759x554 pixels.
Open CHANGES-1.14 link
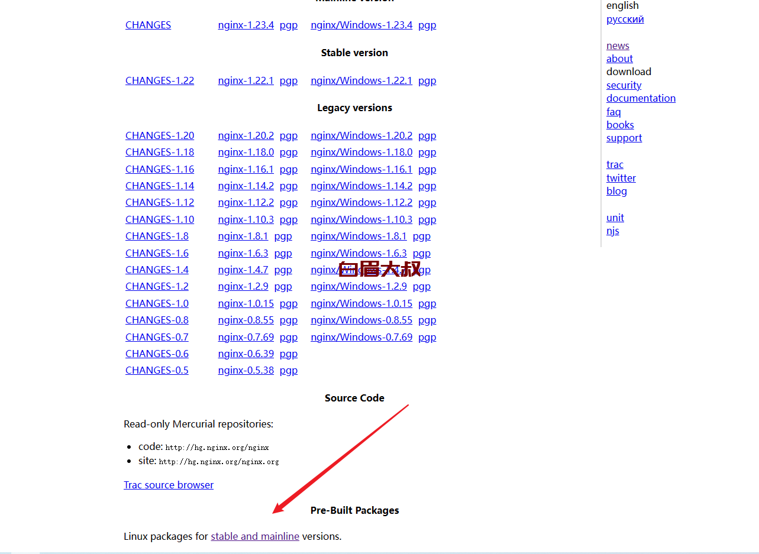[160, 186]
